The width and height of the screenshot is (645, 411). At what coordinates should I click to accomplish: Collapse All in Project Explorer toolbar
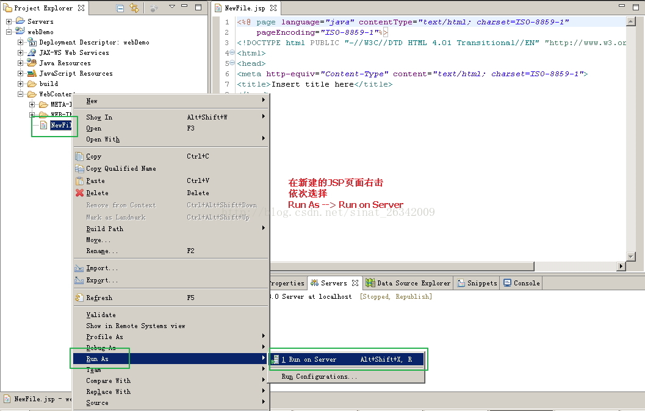click(120, 8)
